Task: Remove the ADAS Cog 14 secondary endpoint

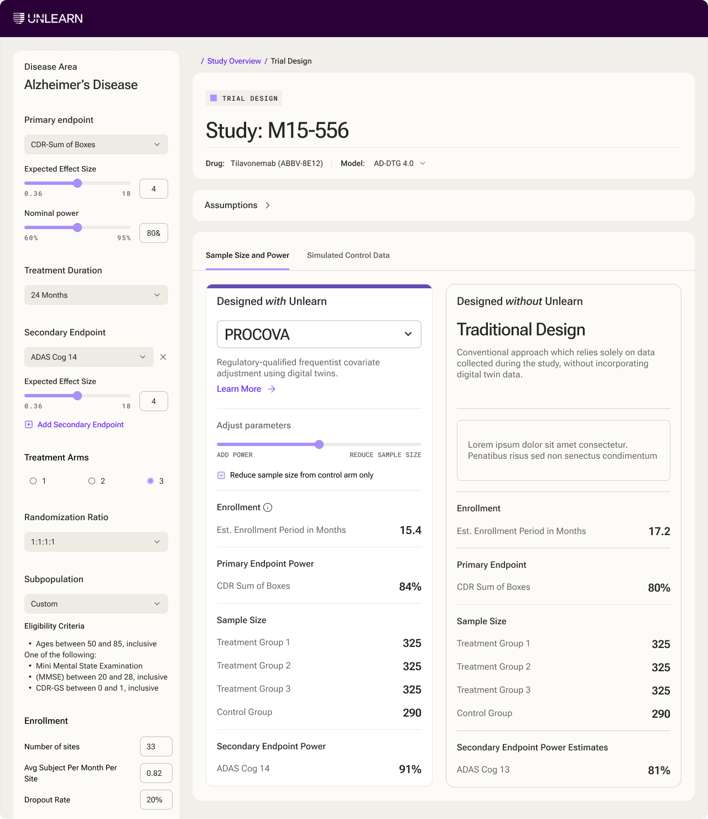Action: 163,357
